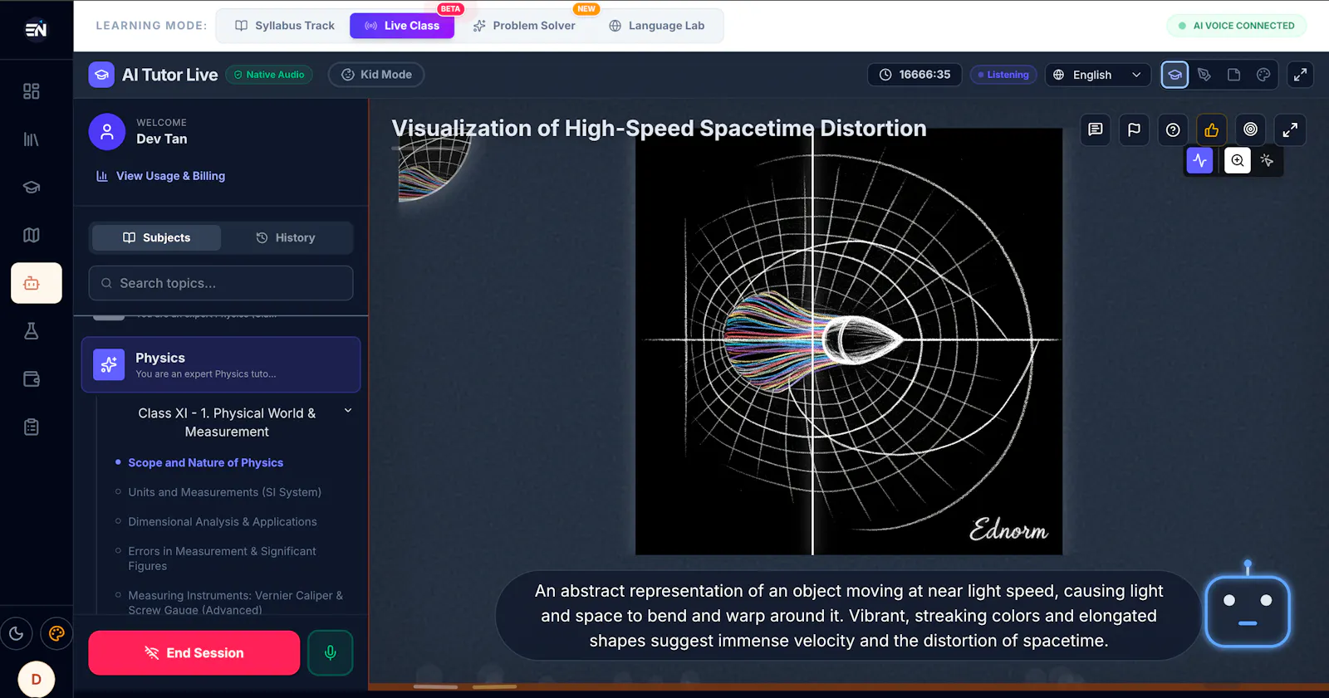Click the session timer 16666:35

coord(915,75)
